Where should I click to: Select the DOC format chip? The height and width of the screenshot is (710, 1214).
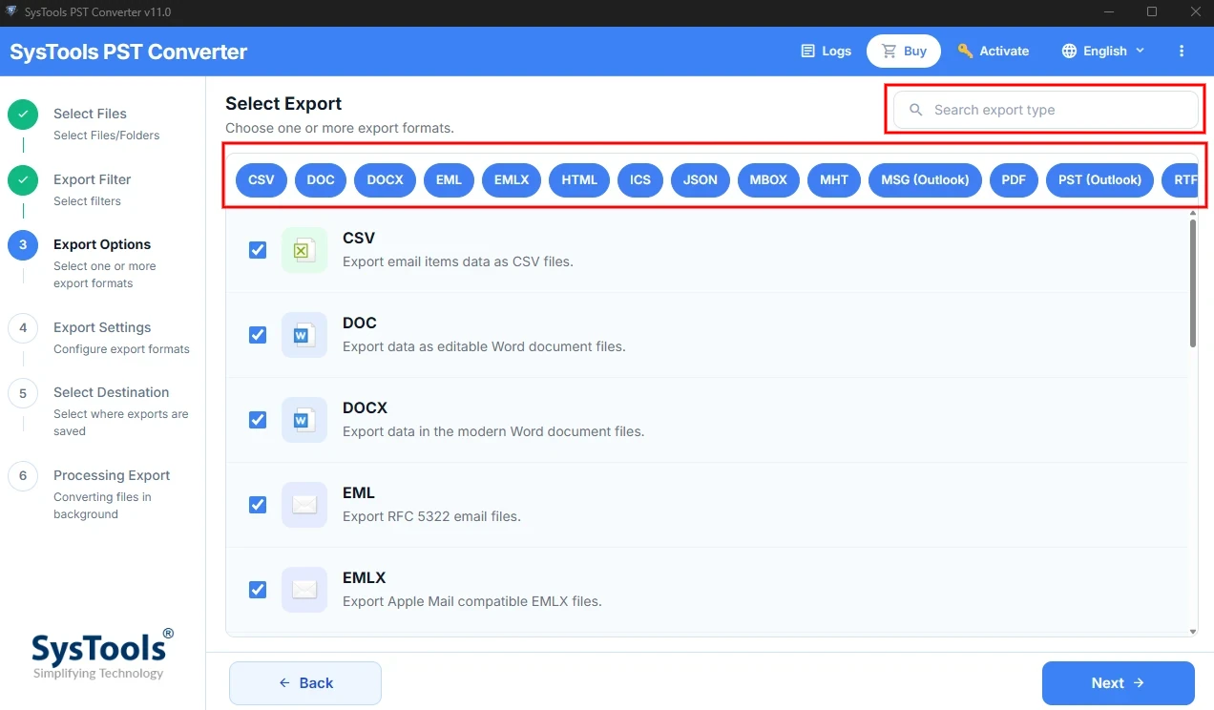(x=321, y=179)
